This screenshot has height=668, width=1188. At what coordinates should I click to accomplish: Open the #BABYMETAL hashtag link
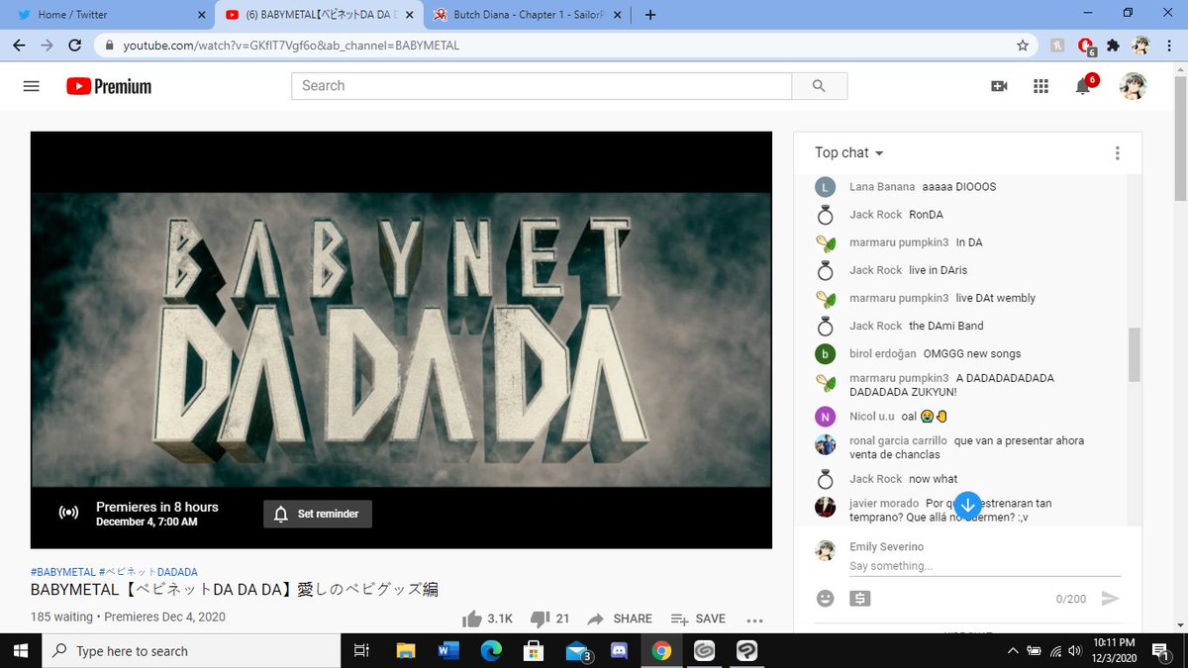pos(63,572)
